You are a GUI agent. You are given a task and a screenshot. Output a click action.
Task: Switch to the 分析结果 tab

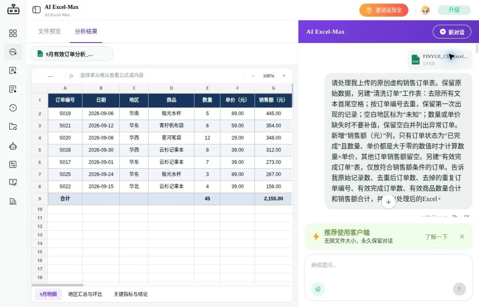pyautogui.click(x=86, y=31)
